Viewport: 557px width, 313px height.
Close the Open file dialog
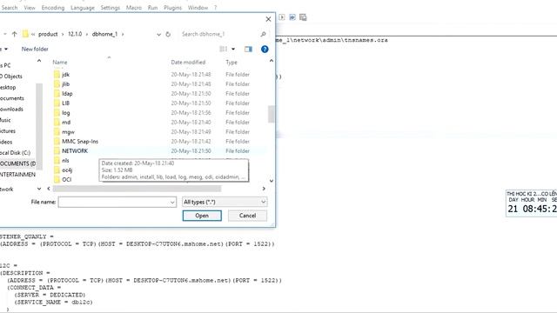click(269, 19)
